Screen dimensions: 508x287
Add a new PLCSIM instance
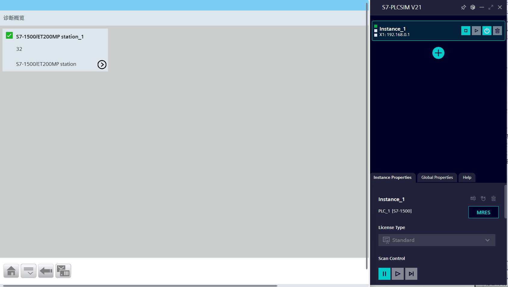438,53
